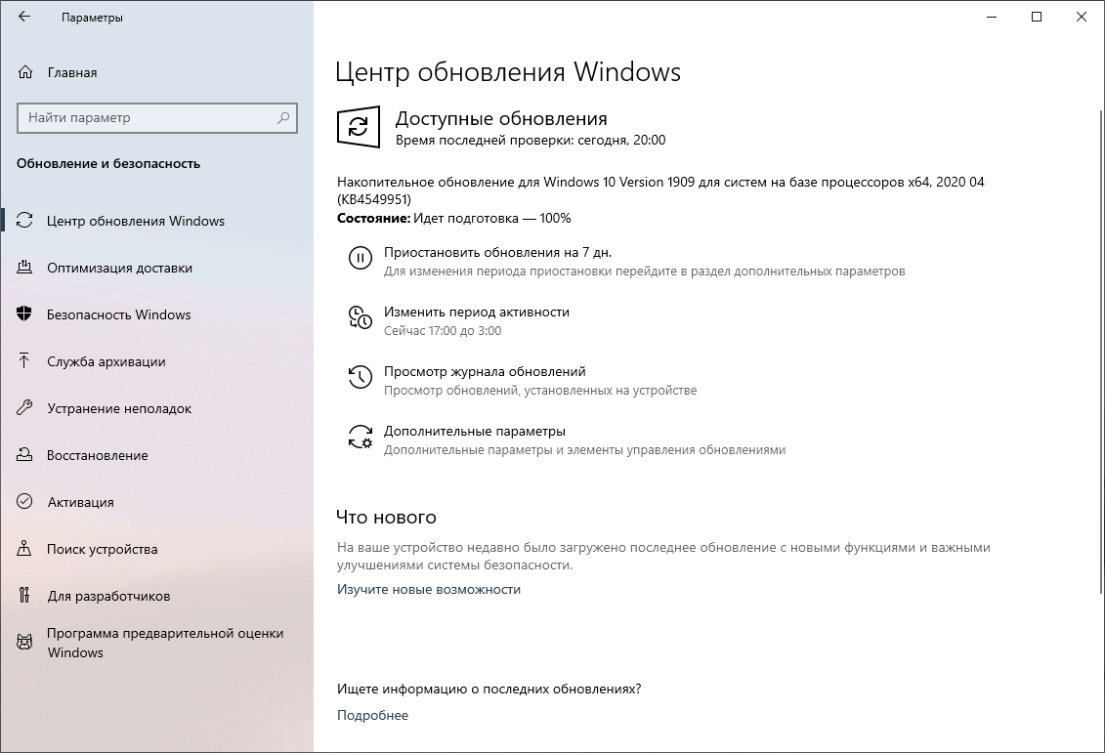The height and width of the screenshot is (753, 1105).
Task: Open Безопасность Windows via the shield icon
Action: [x=22, y=314]
